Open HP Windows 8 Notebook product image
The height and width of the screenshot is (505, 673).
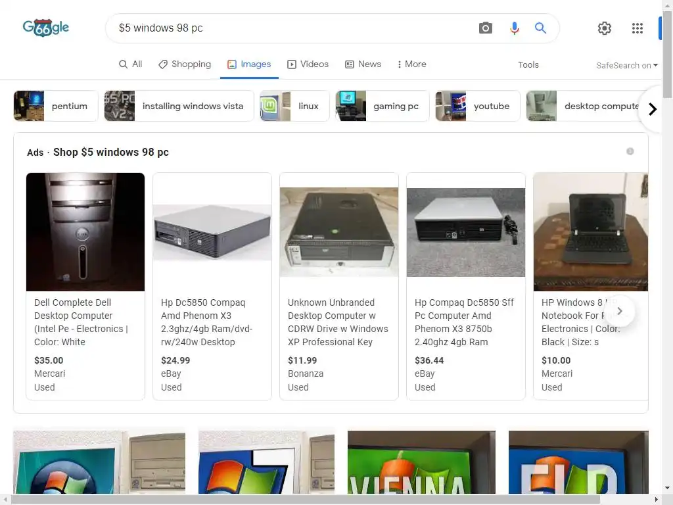pos(591,232)
